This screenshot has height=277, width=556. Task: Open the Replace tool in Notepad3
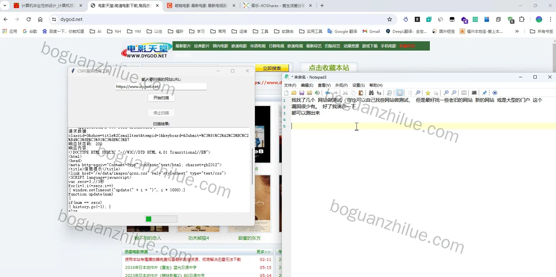point(379,93)
